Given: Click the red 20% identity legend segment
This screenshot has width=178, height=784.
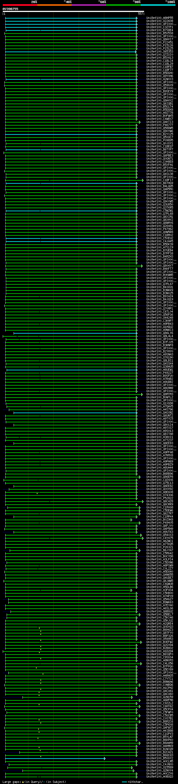Looking at the screenshot, I should [x=20, y=5].
